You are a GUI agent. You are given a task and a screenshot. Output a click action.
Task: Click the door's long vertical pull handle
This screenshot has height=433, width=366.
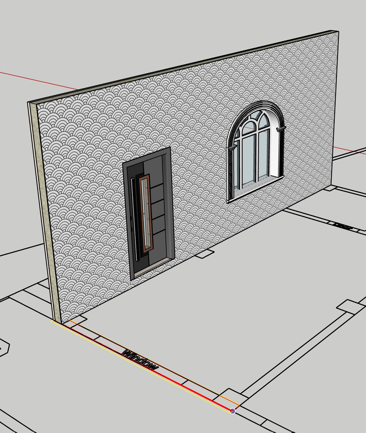pyautogui.click(x=133, y=217)
